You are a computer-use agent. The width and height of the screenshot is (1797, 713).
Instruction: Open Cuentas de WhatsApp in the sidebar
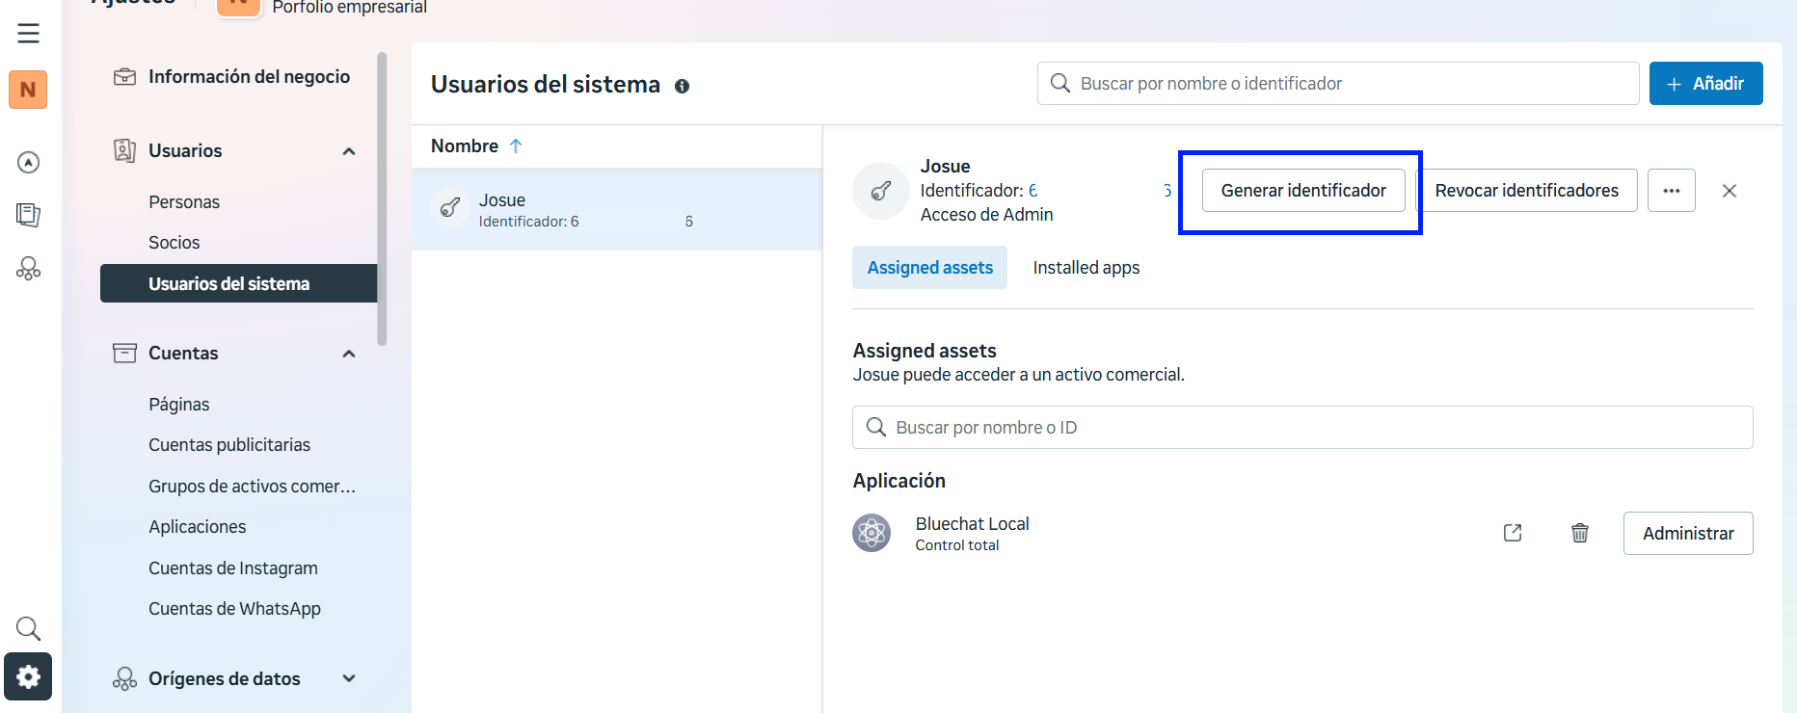234,609
